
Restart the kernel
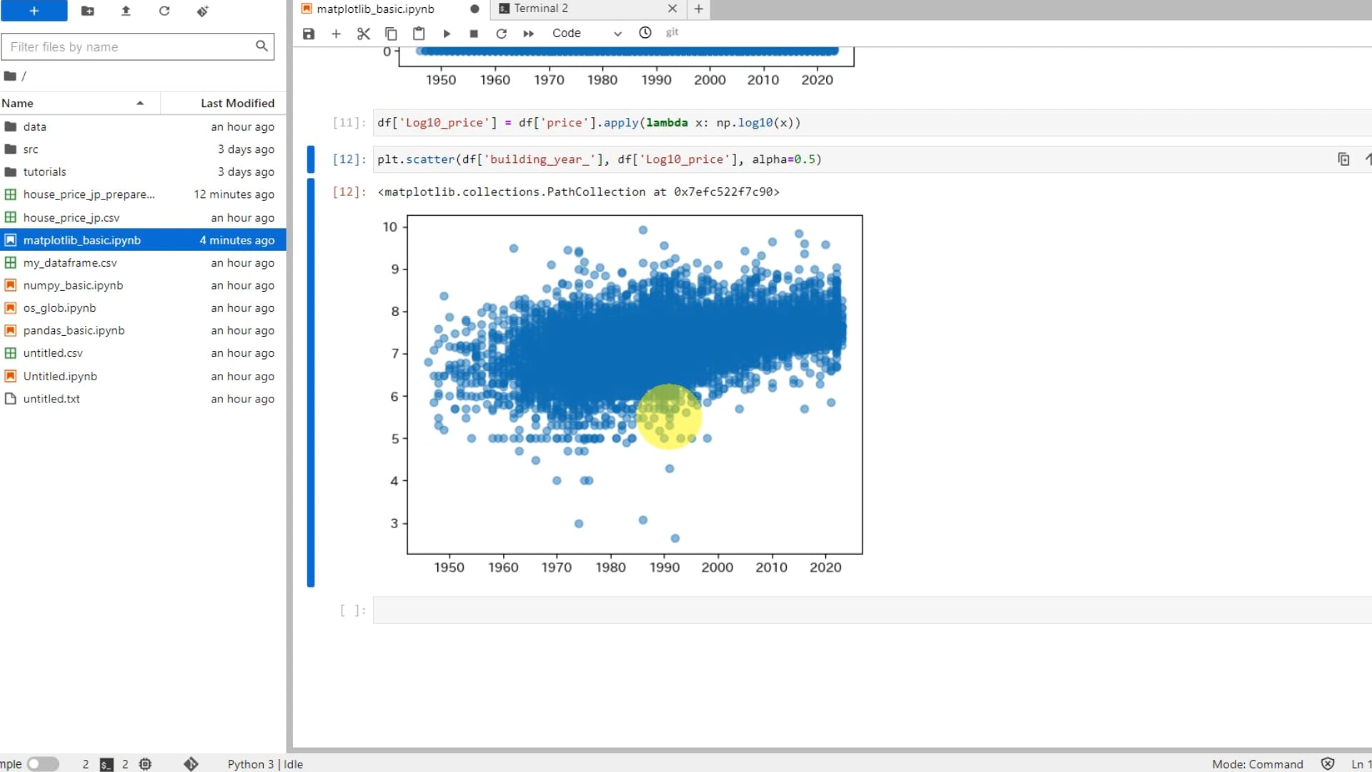(x=502, y=34)
